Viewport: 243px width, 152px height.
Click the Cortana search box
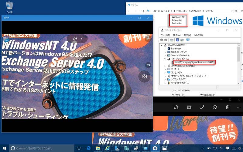42,148
